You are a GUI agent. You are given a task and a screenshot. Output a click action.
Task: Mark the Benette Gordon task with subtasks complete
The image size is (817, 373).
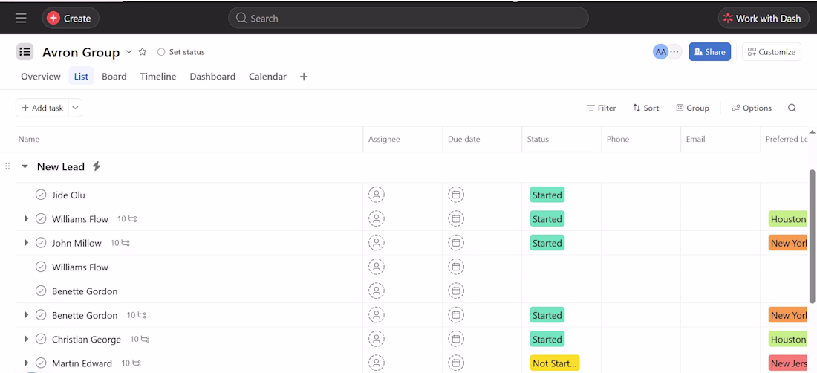tap(41, 314)
